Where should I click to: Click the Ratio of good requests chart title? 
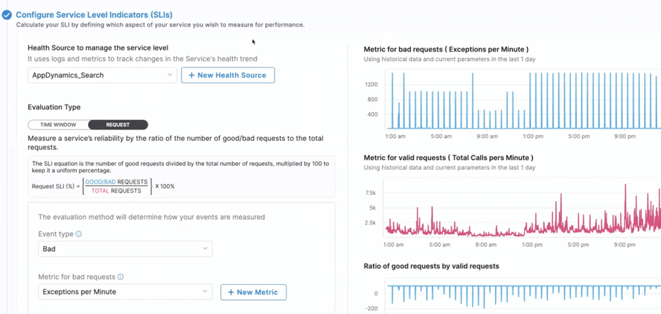(431, 266)
